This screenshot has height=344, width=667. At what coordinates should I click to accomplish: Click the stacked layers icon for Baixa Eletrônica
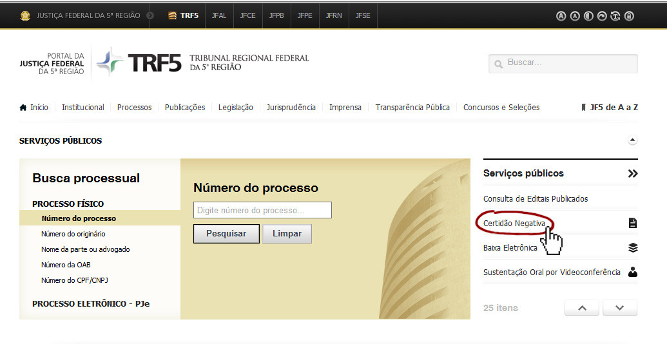[x=633, y=247]
